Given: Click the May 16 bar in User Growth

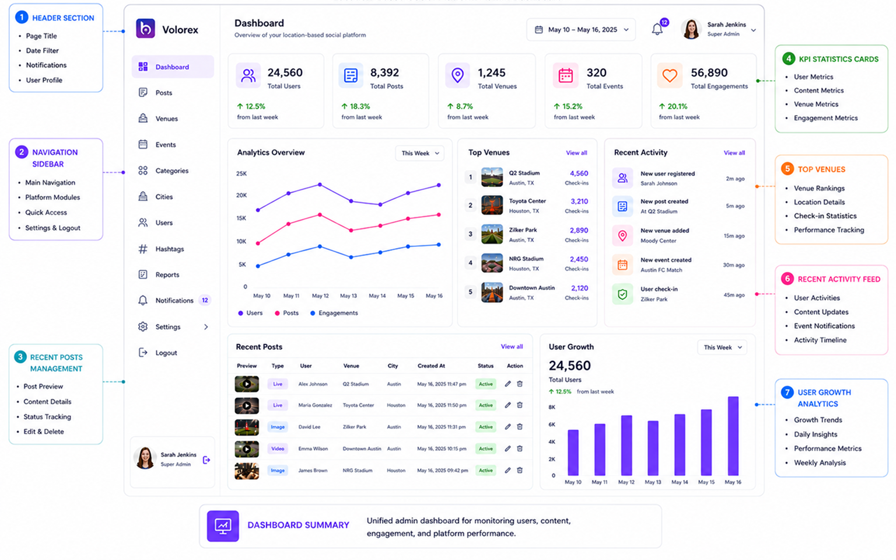Looking at the screenshot, I should point(733,436).
